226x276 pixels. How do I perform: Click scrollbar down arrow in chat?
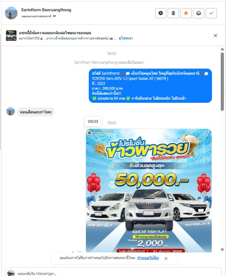tap(222, 250)
